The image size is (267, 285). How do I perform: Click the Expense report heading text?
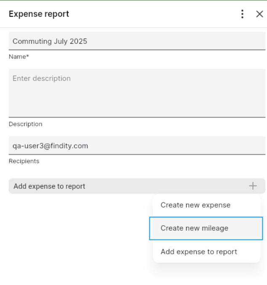click(39, 14)
